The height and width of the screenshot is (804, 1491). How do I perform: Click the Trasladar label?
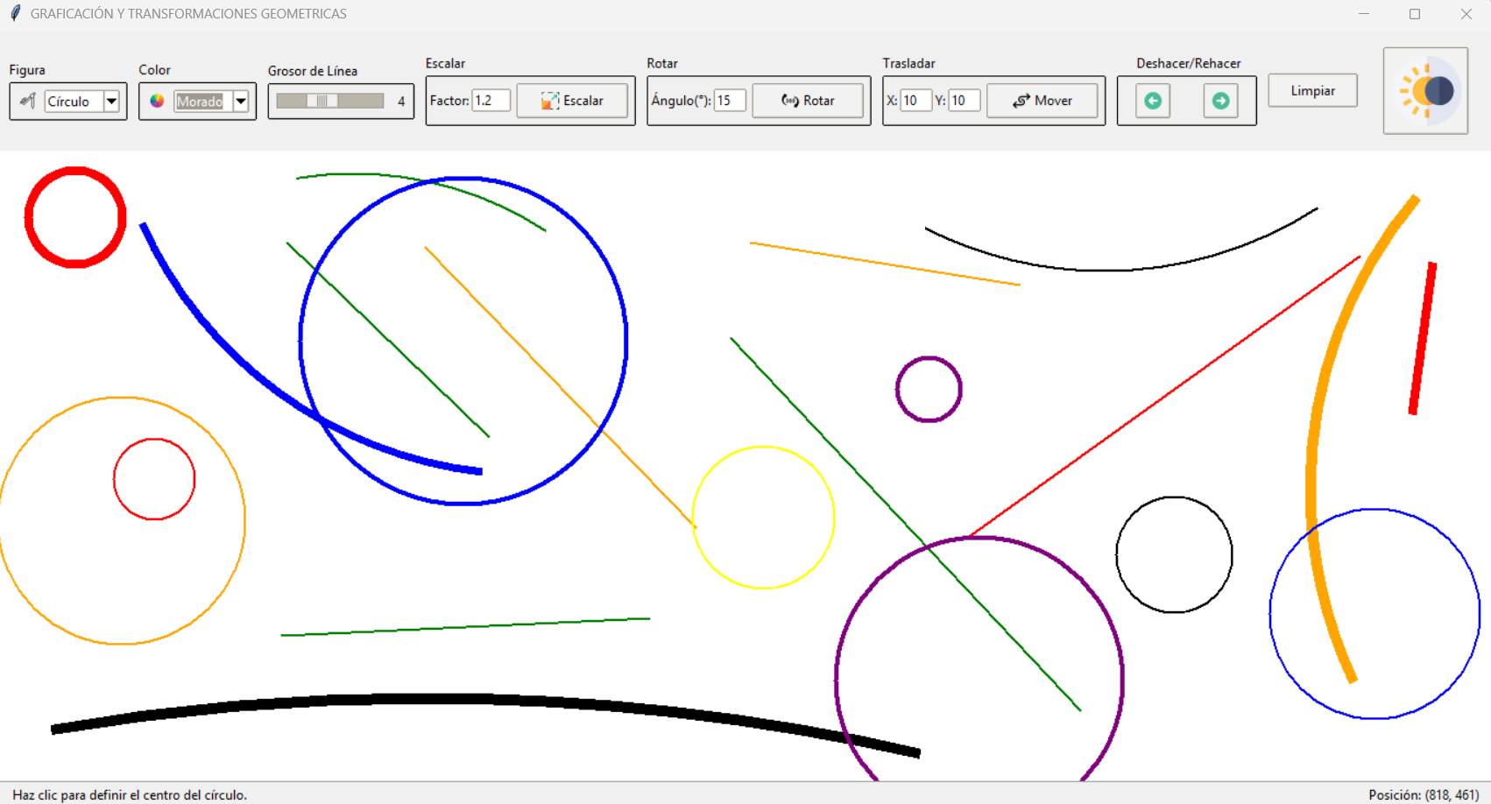point(908,63)
